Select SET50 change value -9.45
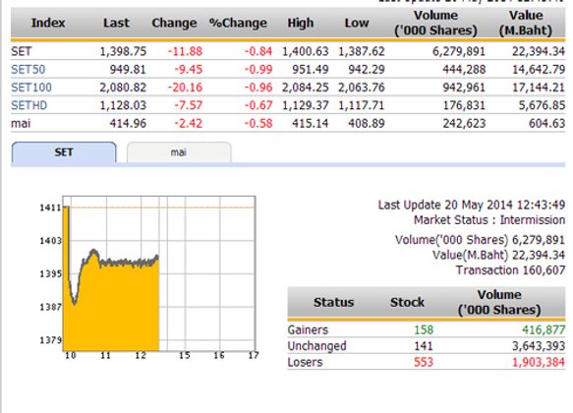The width and height of the screenshot is (573, 413). pyautogui.click(x=188, y=69)
